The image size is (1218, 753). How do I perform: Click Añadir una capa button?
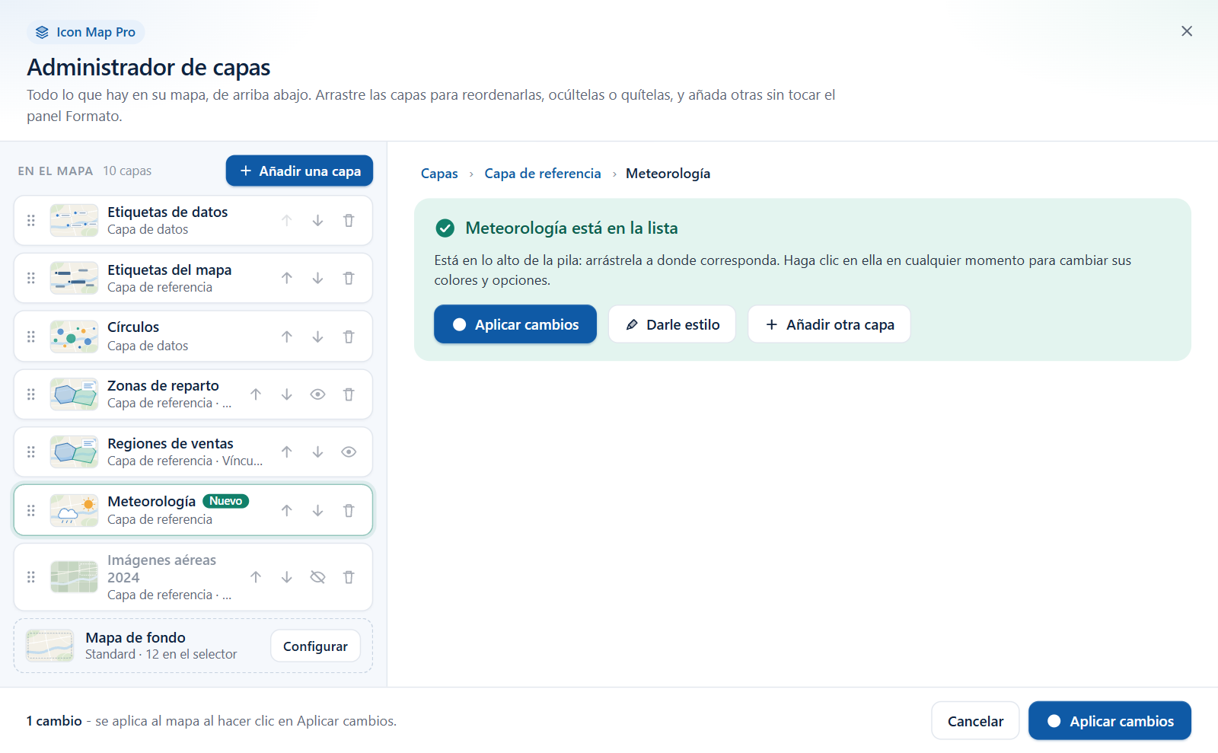coord(299,171)
